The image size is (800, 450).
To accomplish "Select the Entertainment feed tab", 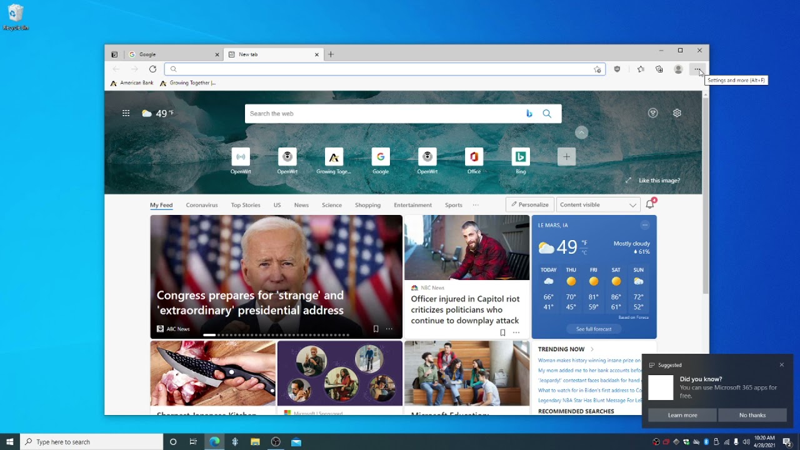I will 412,205.
